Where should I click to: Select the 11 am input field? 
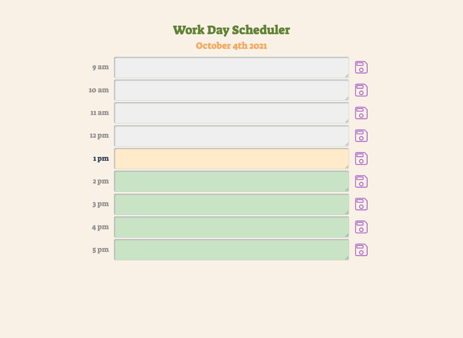click(x=232, y=113)
